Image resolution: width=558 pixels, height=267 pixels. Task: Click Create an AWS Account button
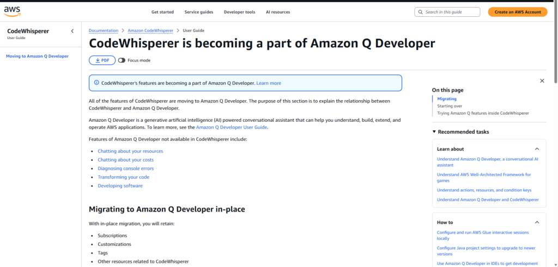[x=517, y=12]
